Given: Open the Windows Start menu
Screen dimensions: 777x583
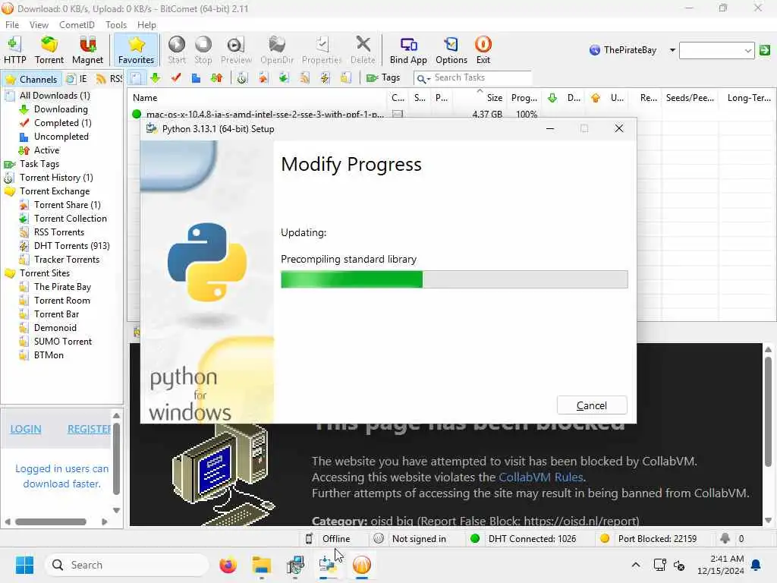Looking at the screenshot, I should click(24, 565).
